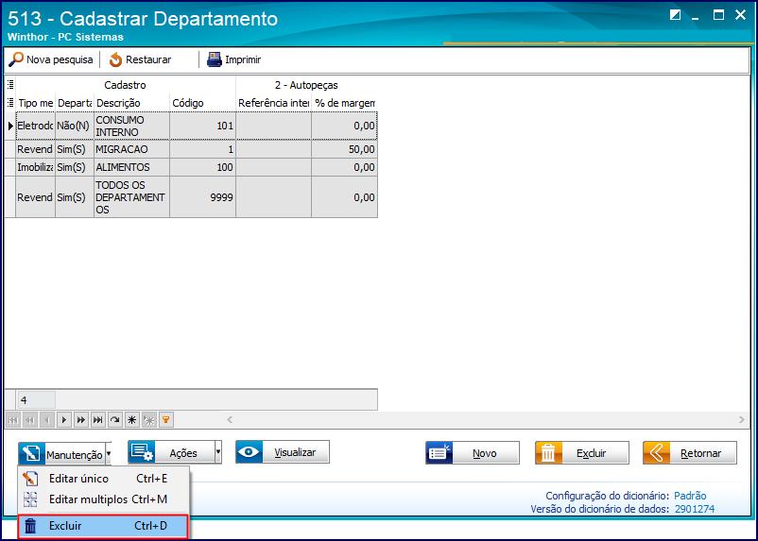
Task: Click Restaurar toolbar button
Action: tap(140, 59)
